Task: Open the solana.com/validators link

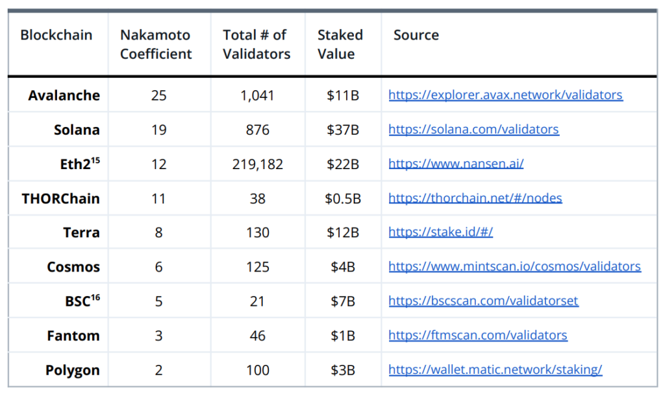Action: click(473, 129)
